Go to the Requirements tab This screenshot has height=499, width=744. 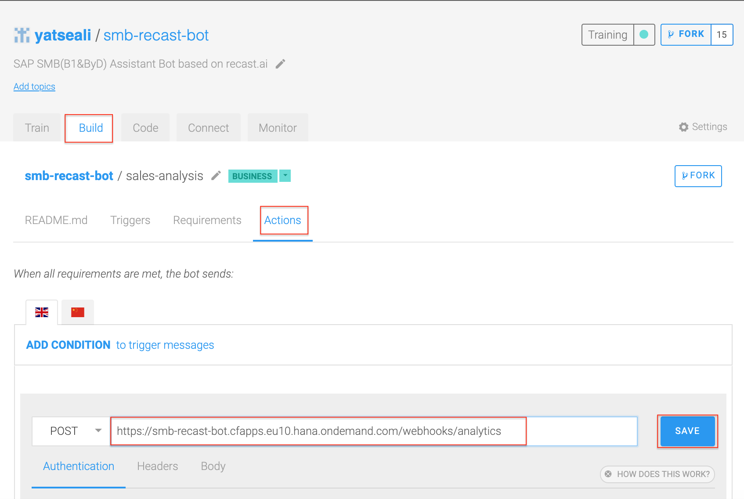(207, 220)
